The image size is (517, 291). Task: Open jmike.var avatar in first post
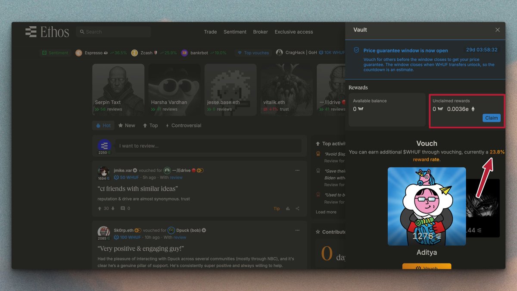[x=103, y=172]
